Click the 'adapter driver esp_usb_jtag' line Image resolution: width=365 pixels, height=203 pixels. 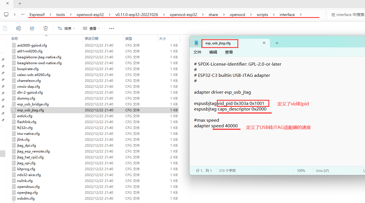(x=222, y=92)
